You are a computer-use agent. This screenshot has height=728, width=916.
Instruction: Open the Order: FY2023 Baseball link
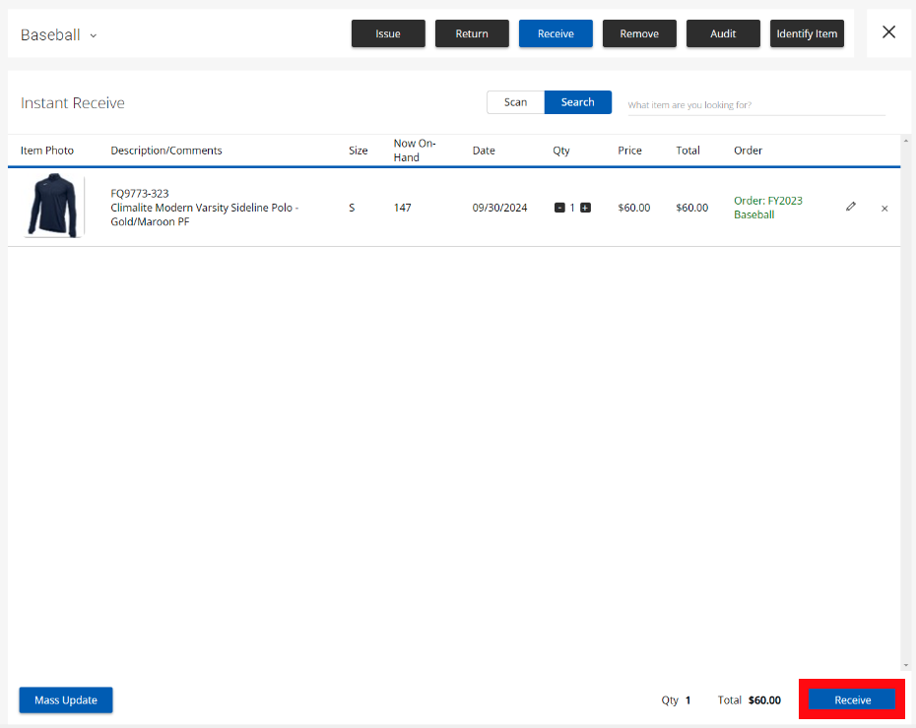(x=767, y=208)
